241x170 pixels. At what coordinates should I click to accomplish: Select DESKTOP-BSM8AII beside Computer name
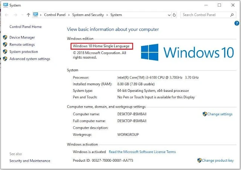coord(132,114)
